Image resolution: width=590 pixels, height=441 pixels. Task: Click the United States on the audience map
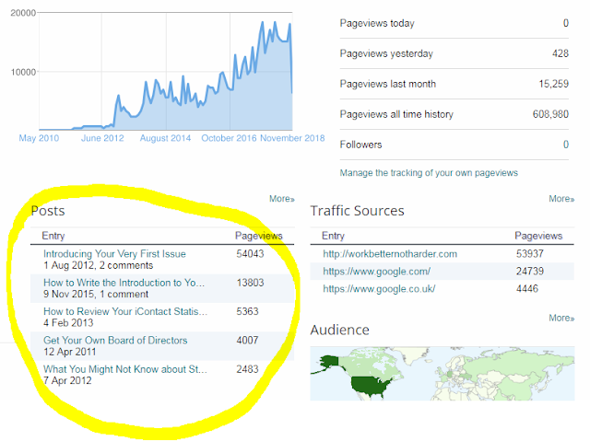tap(371, 387)
